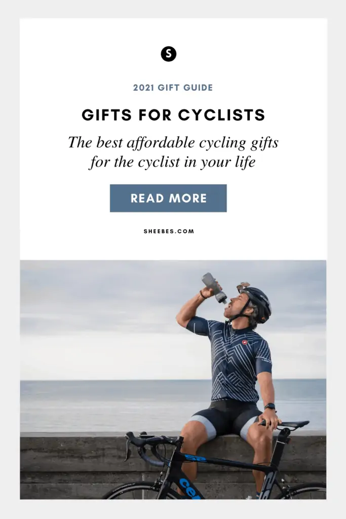Image resolution: width=346 pixels, height=519 pixels.
Task: Click the red logo on the jersey
Action: [x=245, y=342]
